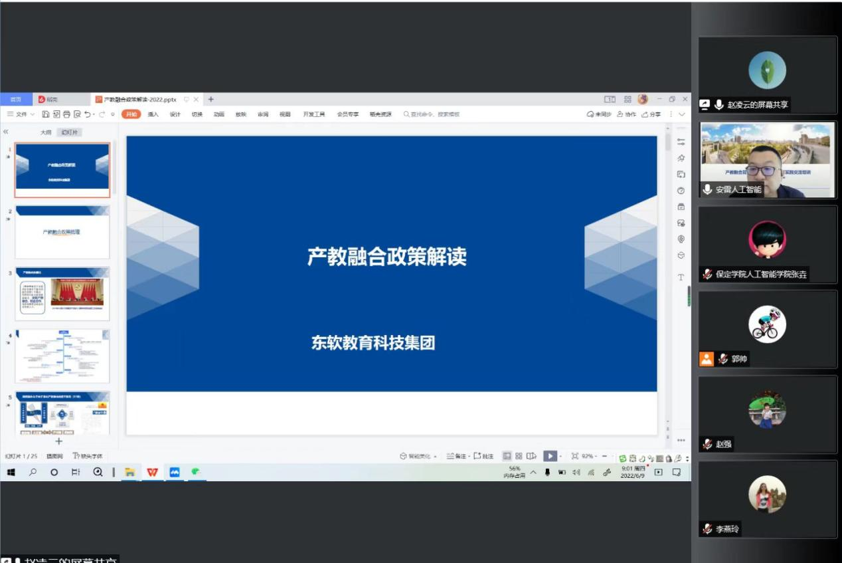Open the new tab plus button

point(211,100)
